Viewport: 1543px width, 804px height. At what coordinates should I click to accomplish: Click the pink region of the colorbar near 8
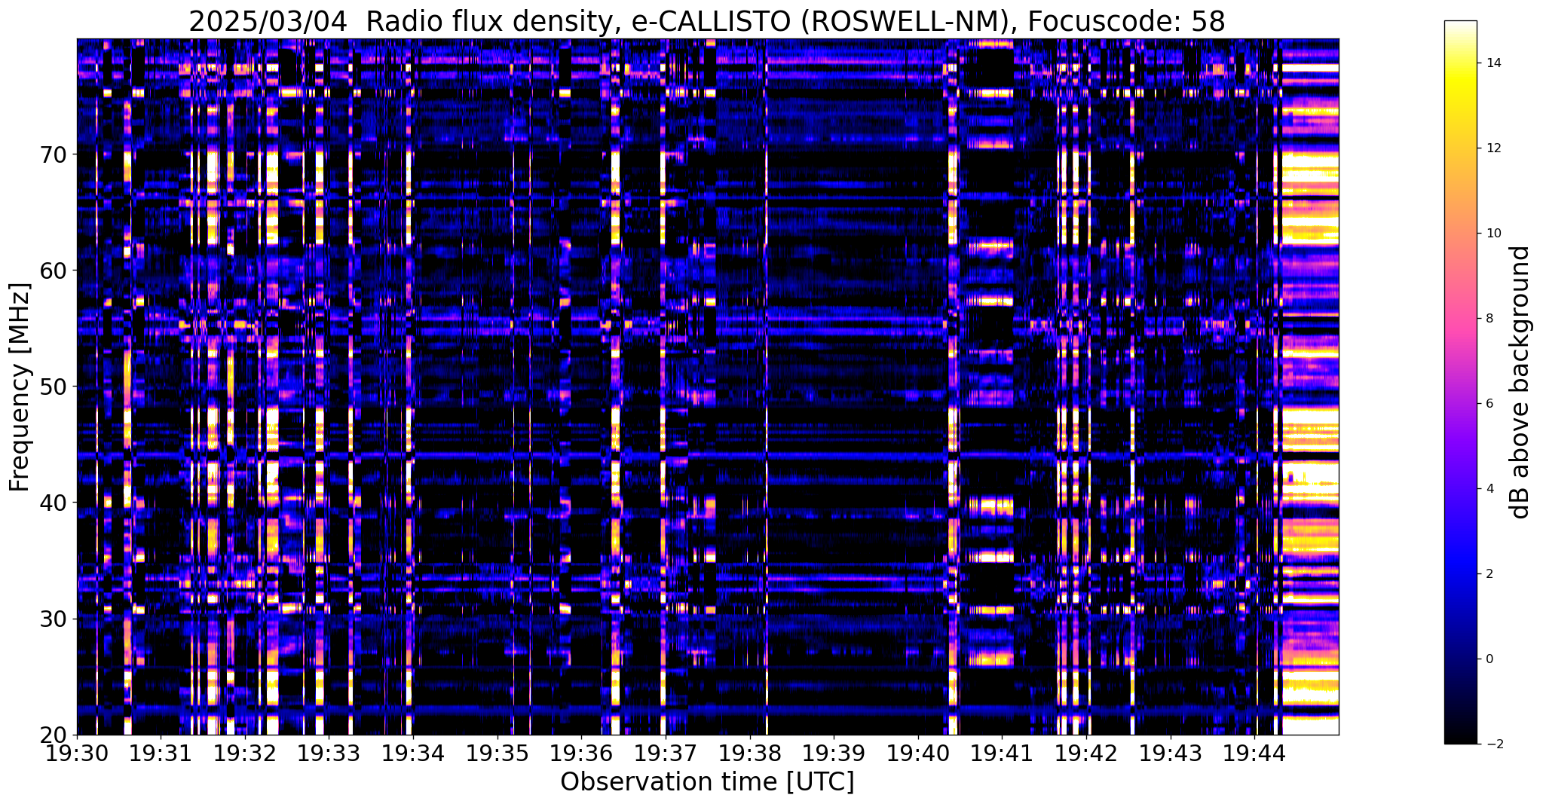click(1460, 319)
